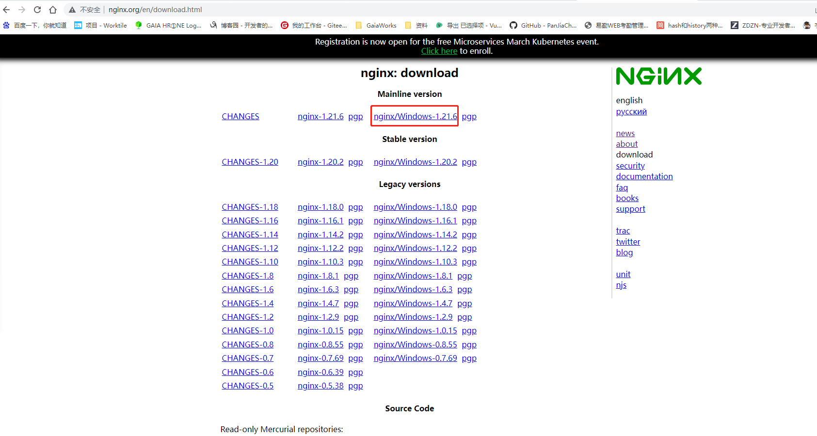Open the trac link in sidebar
This screenshot has height=436, width=817.
tap(623, 231)
